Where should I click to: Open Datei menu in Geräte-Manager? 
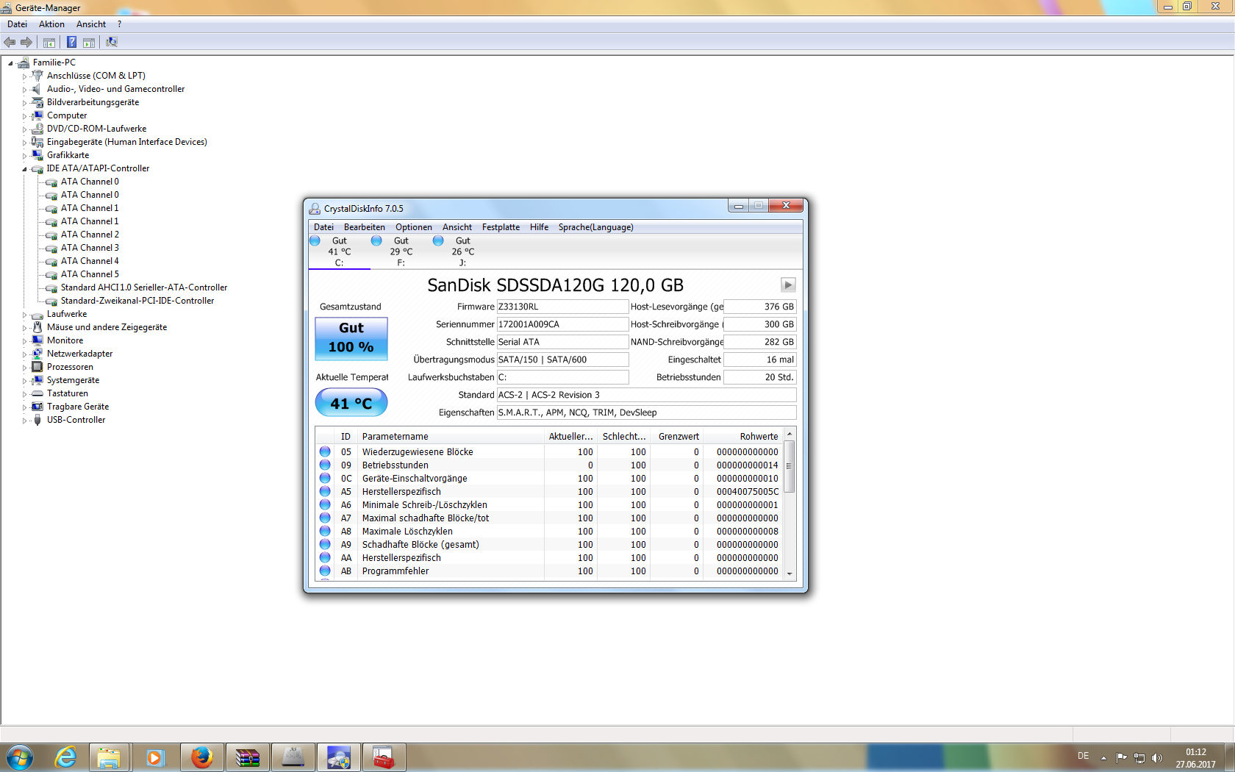18,24
